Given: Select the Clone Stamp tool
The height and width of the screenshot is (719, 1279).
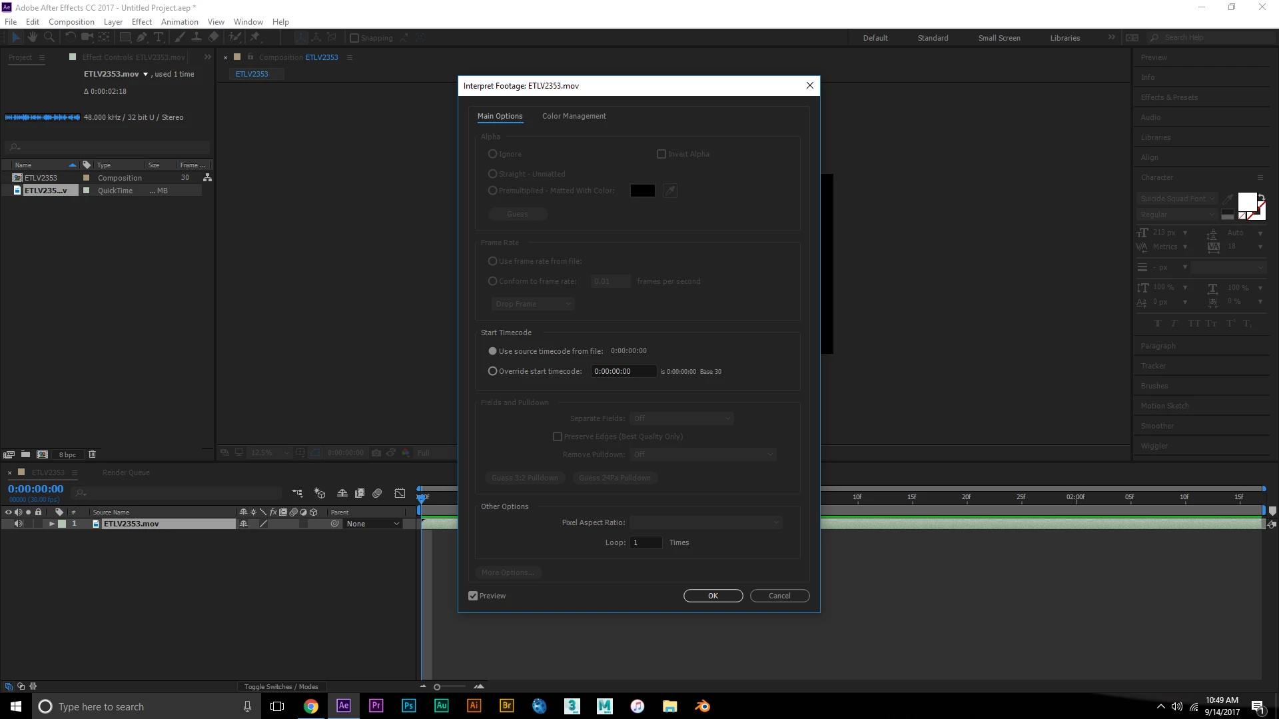Looking at the screenshot, I should click(197, 37).
